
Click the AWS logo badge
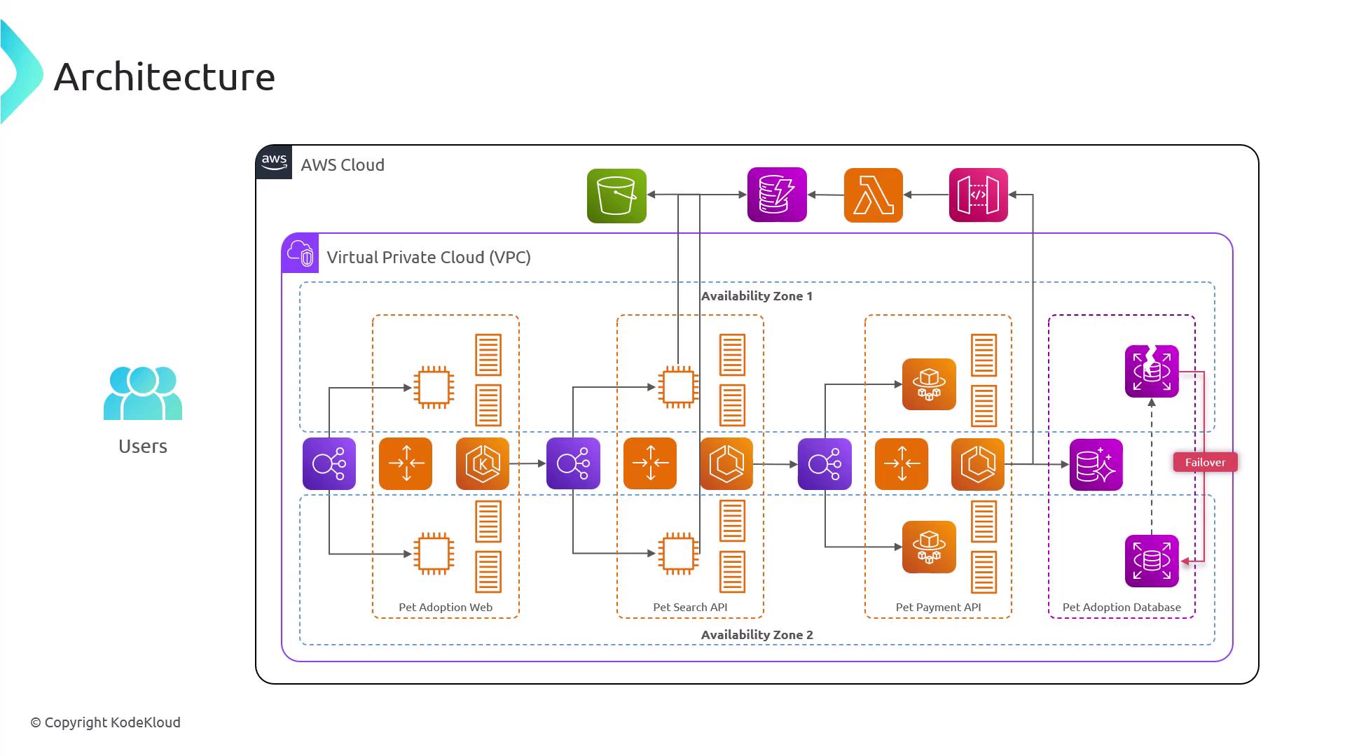274,162
